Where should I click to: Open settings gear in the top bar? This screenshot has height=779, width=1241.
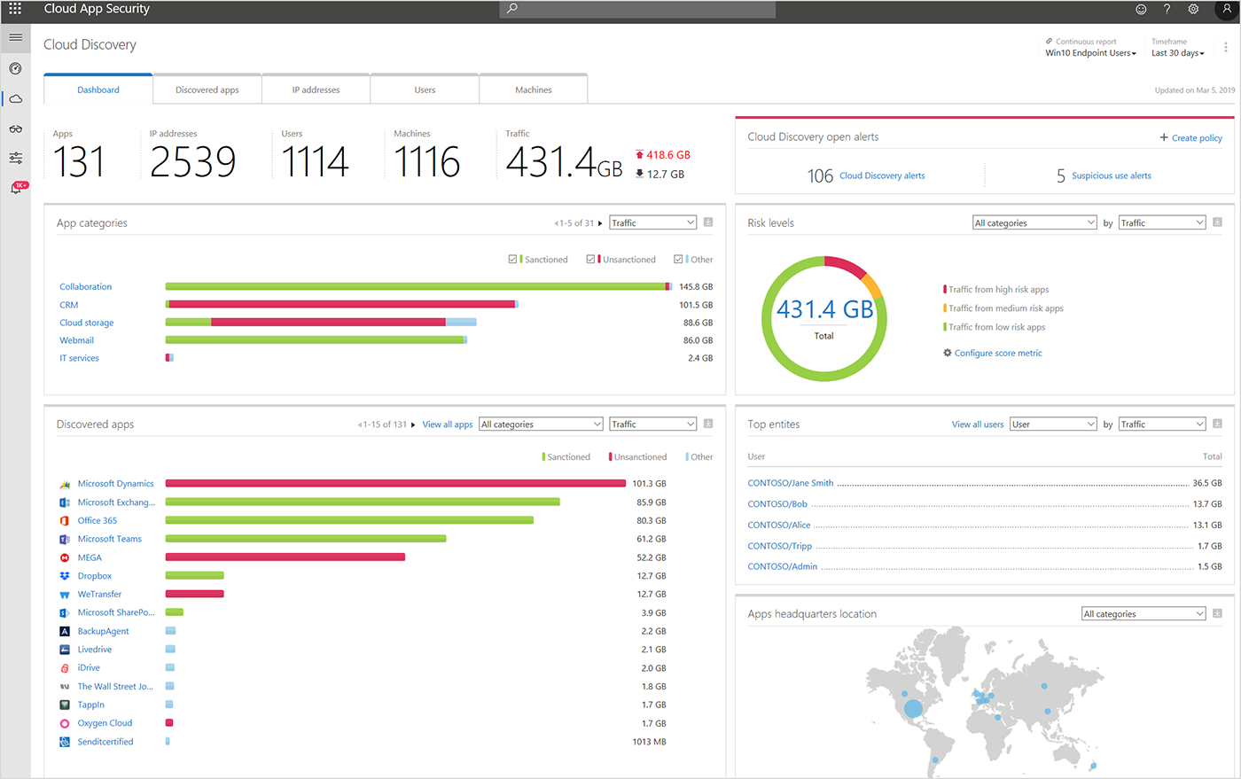[x=1192, y=9]
